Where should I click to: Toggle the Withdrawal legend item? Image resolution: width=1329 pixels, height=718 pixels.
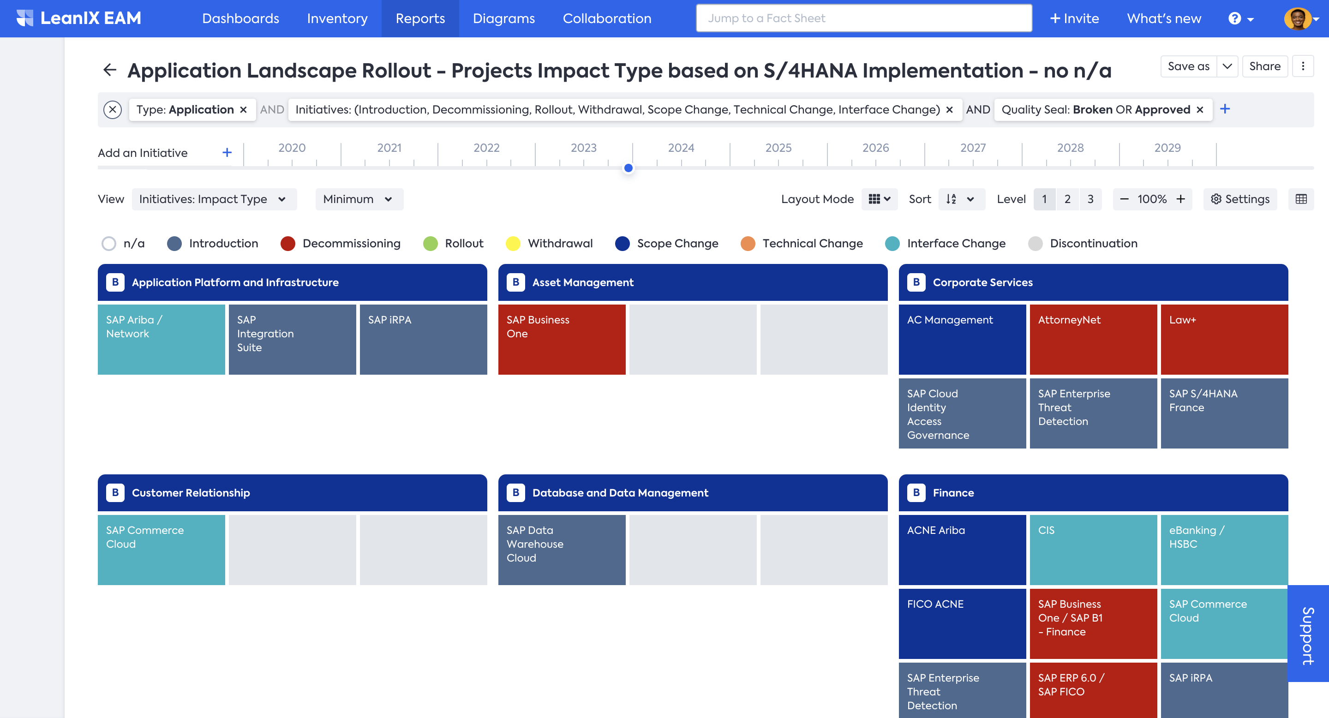point(549,244)
